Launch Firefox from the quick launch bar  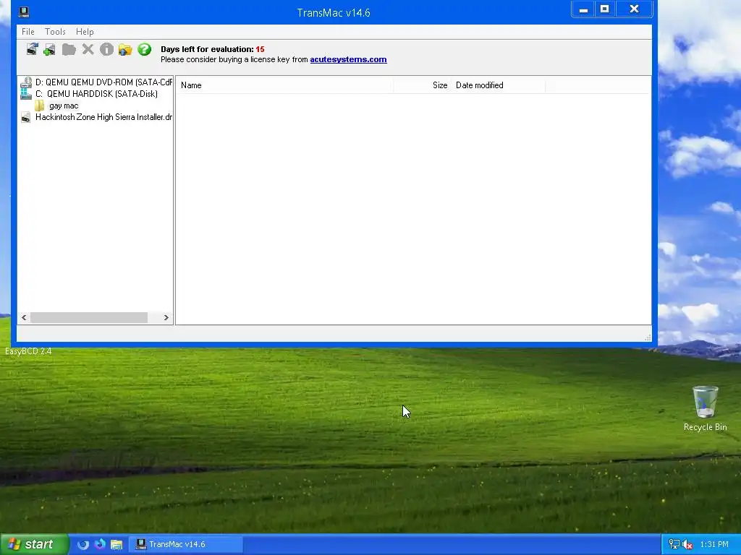point(100,545)
